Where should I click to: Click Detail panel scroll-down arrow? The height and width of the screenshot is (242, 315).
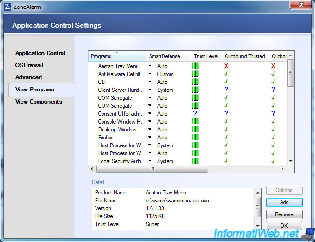tap(258, 226)
